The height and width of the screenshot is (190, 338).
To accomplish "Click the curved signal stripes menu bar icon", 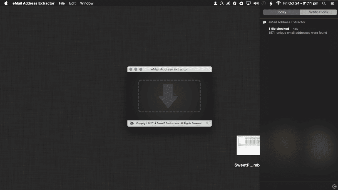I will coord(228,3).
